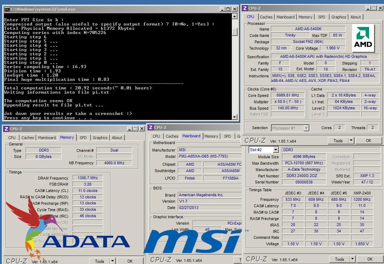The image size is (384, 264).
Task: Click the Bus Speed value 140.00 MHz
Action: point(288,108)
